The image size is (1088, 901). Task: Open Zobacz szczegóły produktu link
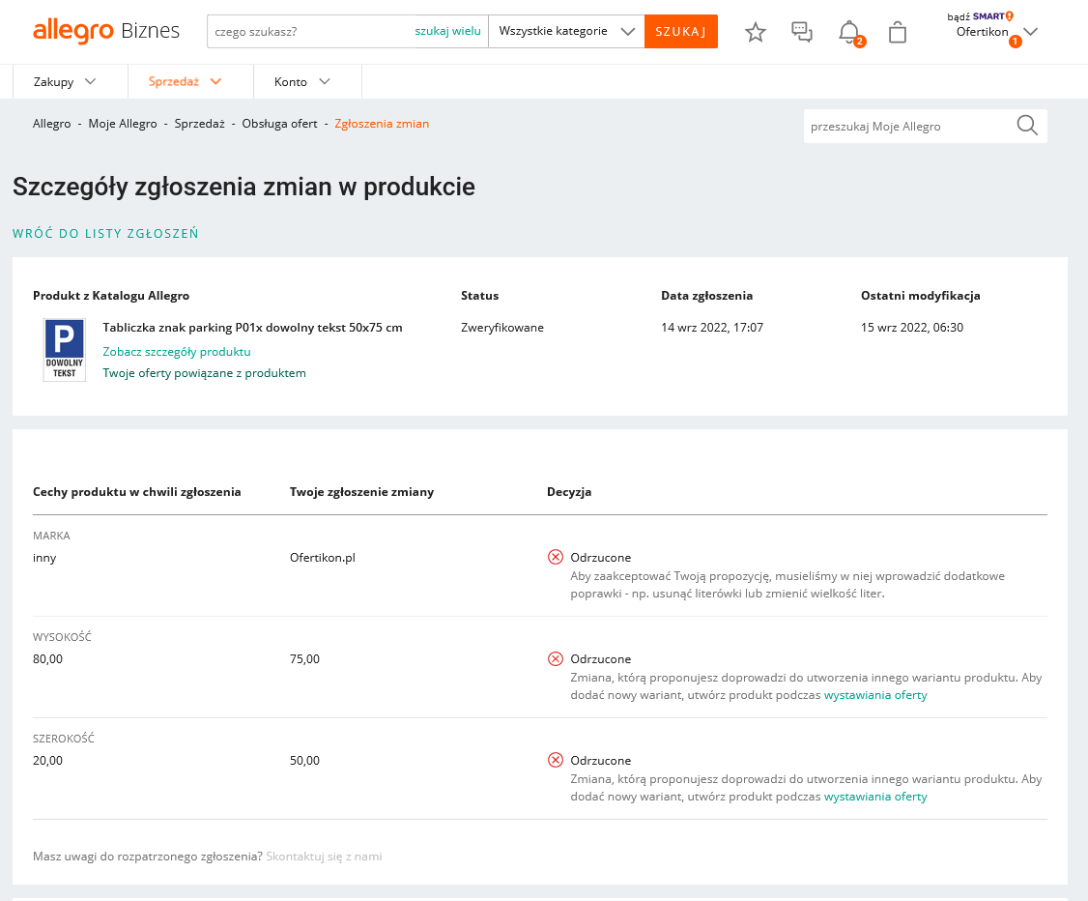(x=176, y=351)
